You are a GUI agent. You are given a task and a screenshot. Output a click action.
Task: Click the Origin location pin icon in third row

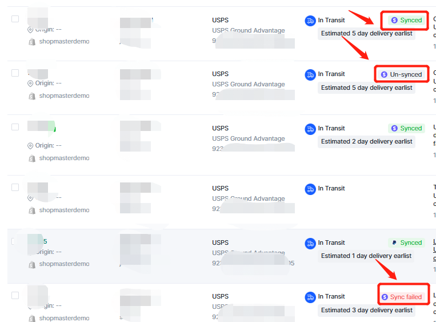[x=30, y=146]
